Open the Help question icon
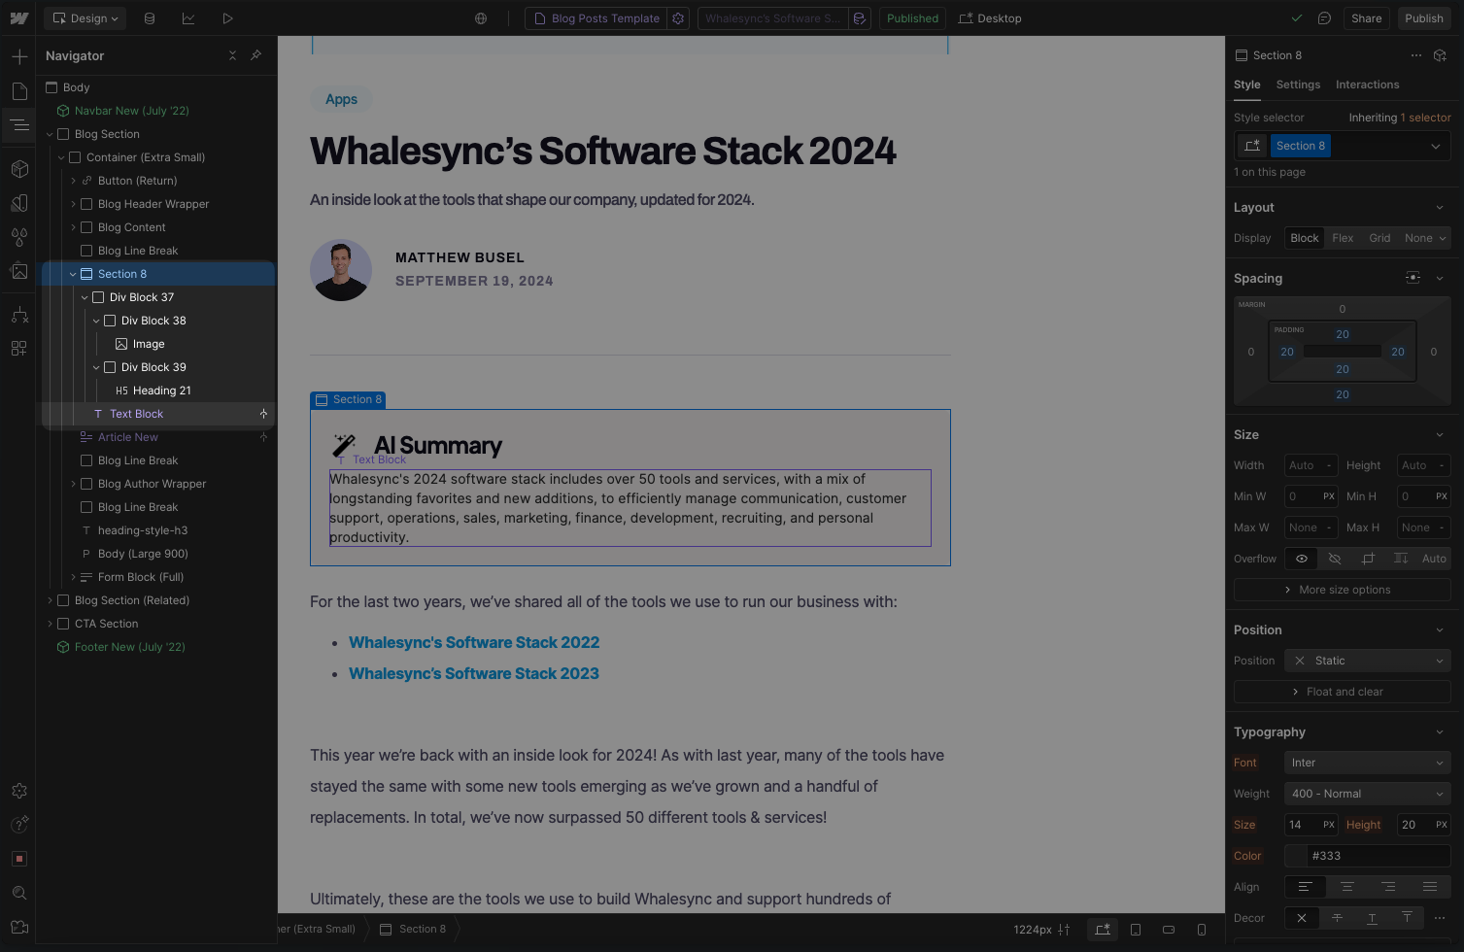The height and width of the screenshot is (952, 1464). 19,825
